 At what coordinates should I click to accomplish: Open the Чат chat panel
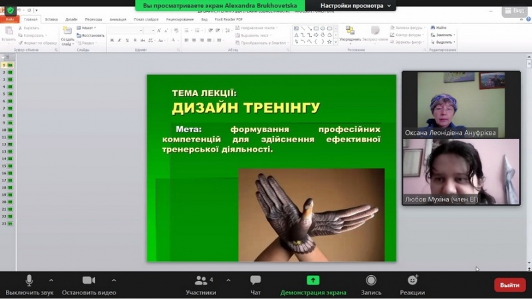pos(255,281)
